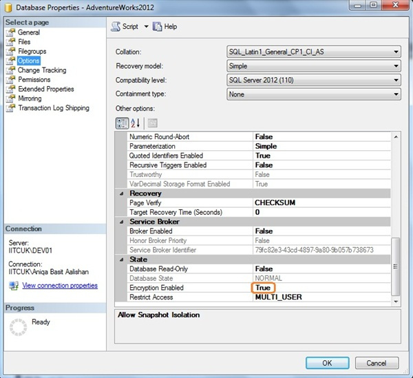Open the Containment type dropdown
Image resolution: width=413 pixels, height=378 pixels.
coord(314,94)
